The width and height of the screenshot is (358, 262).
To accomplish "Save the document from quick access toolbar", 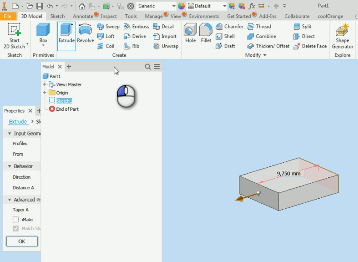I will (x=40, y=6).
